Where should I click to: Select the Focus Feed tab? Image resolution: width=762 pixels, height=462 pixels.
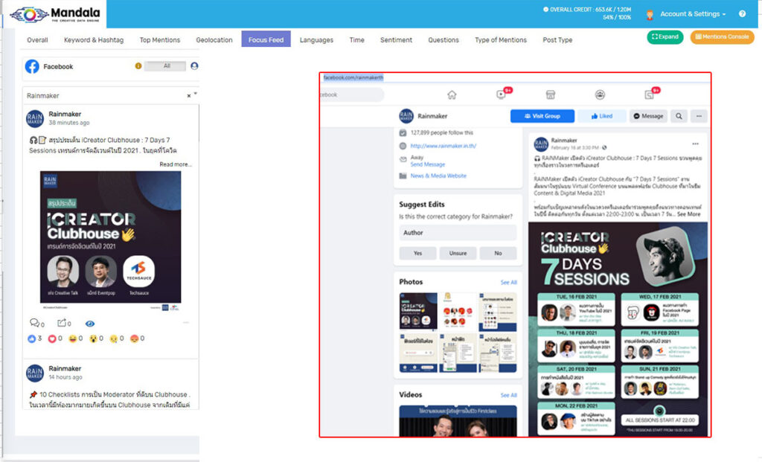[266, 39]
